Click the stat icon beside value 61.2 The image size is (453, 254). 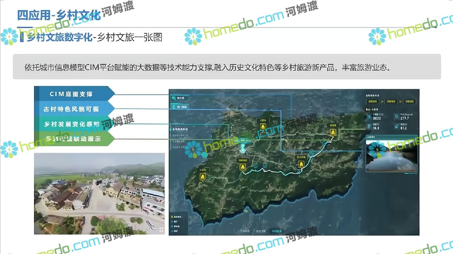tap(396, 126)
